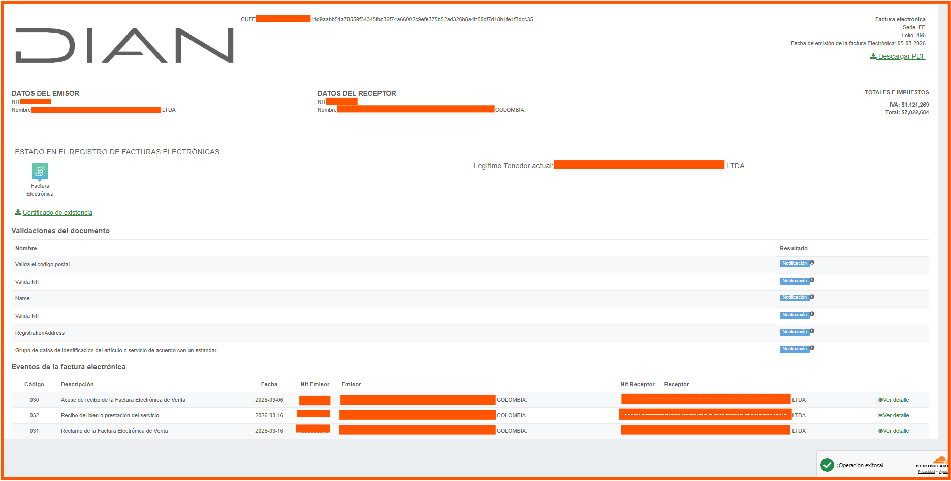Click info icon on the RegistrationAddress row
Viewport: 951px width, 481px height.
(x=812, y=331)
